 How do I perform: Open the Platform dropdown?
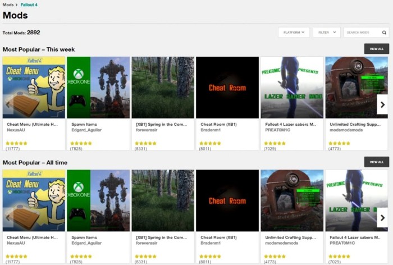pos(294,33)
